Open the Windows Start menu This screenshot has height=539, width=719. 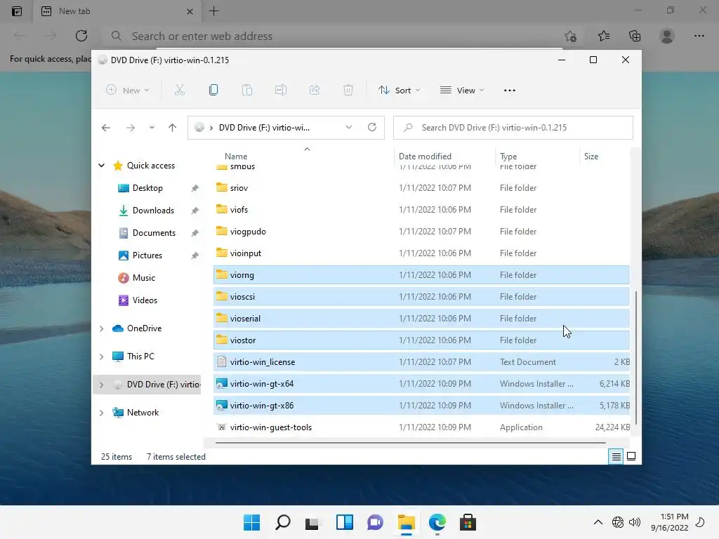[252, 522]
